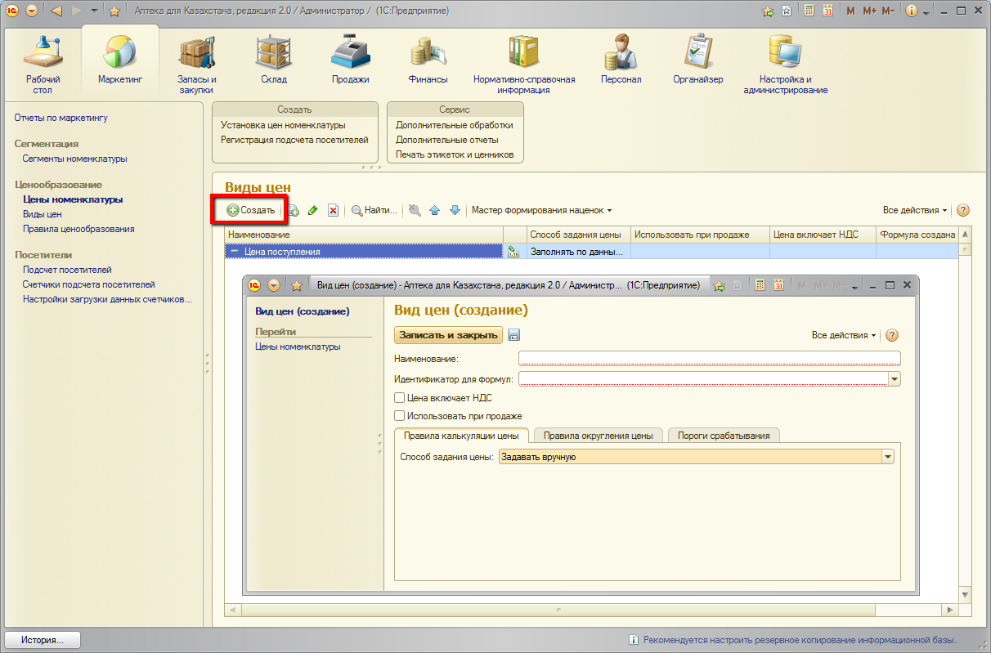The height and width of the screenshot is (653, 991).
Task: Open the Персонал section
Action: point(621,60)
